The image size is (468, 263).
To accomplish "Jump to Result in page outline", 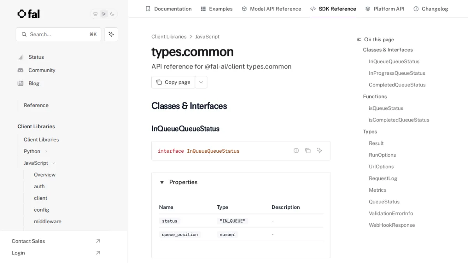I will pos(376,143).
